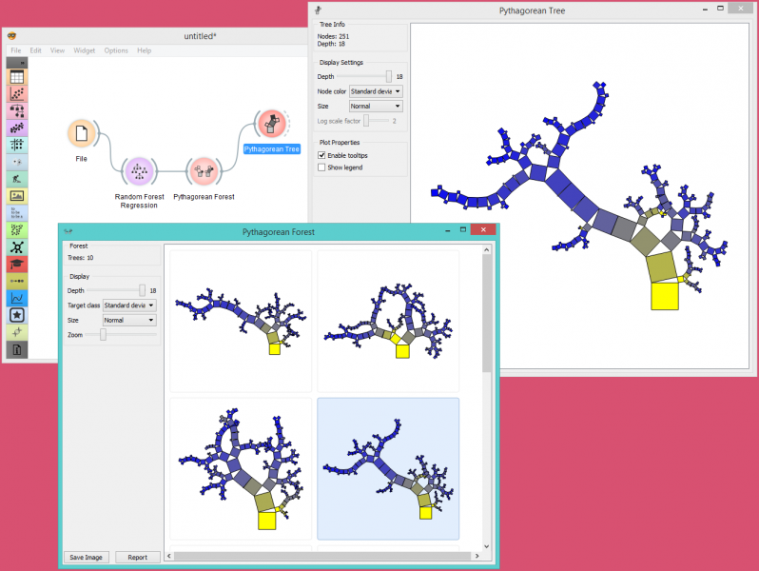
Task: Click the Save Image button
Action: point(88,558)
